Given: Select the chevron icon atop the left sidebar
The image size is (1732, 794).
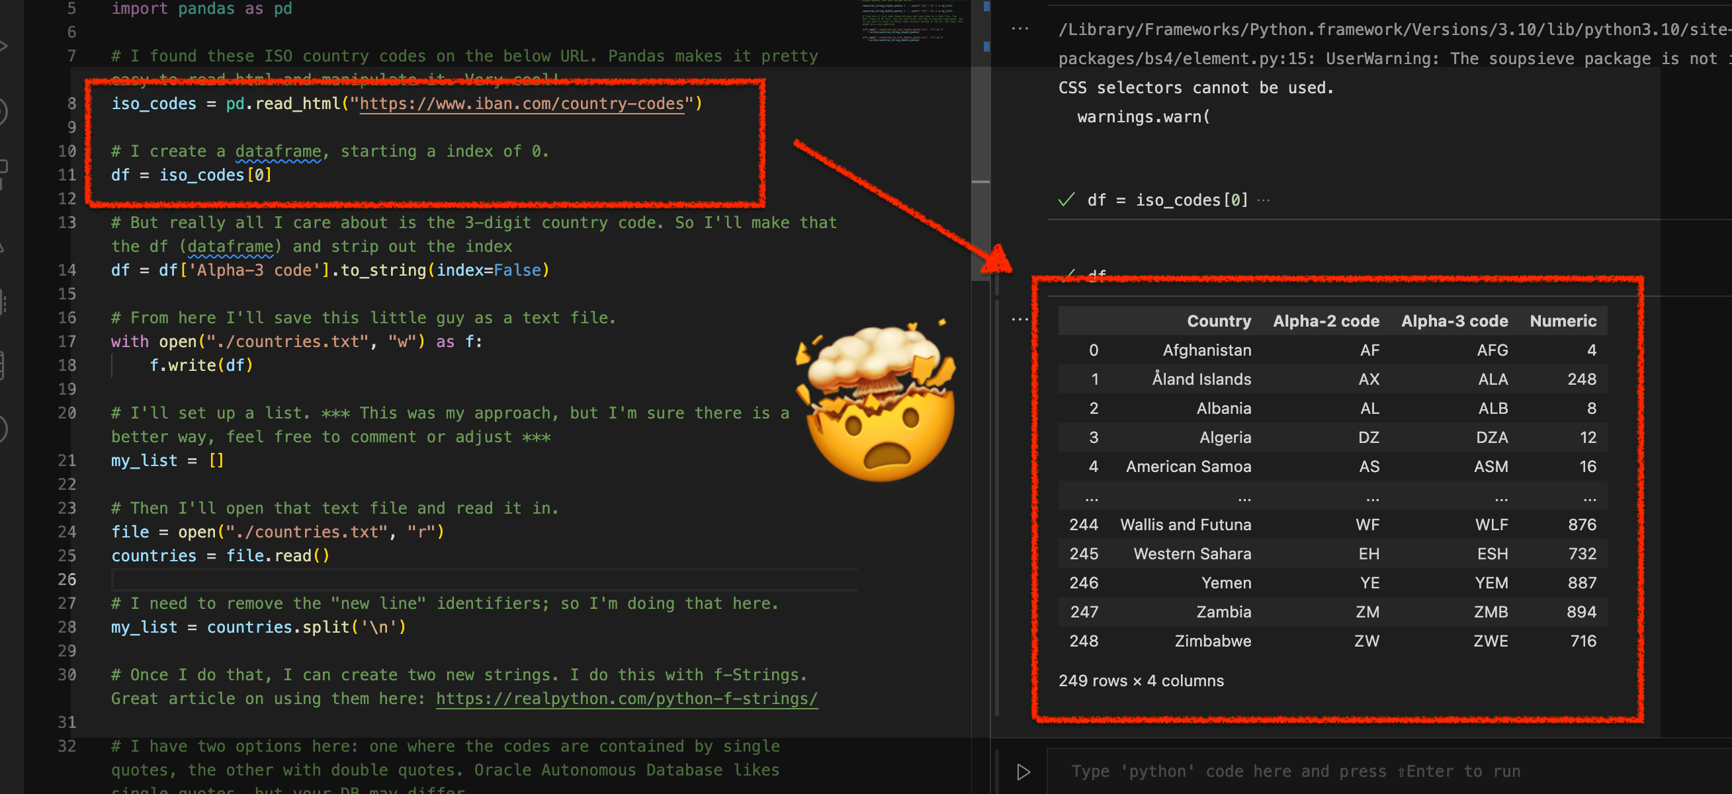Looking at the screenshot, I should pos(4,46).
